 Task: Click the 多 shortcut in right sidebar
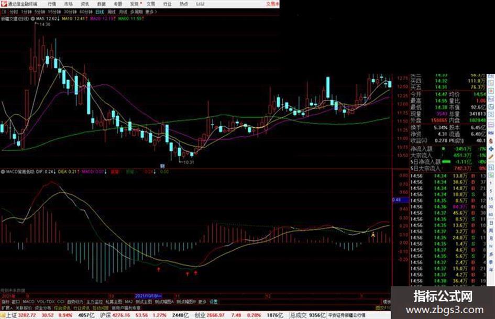click(491, 254)
